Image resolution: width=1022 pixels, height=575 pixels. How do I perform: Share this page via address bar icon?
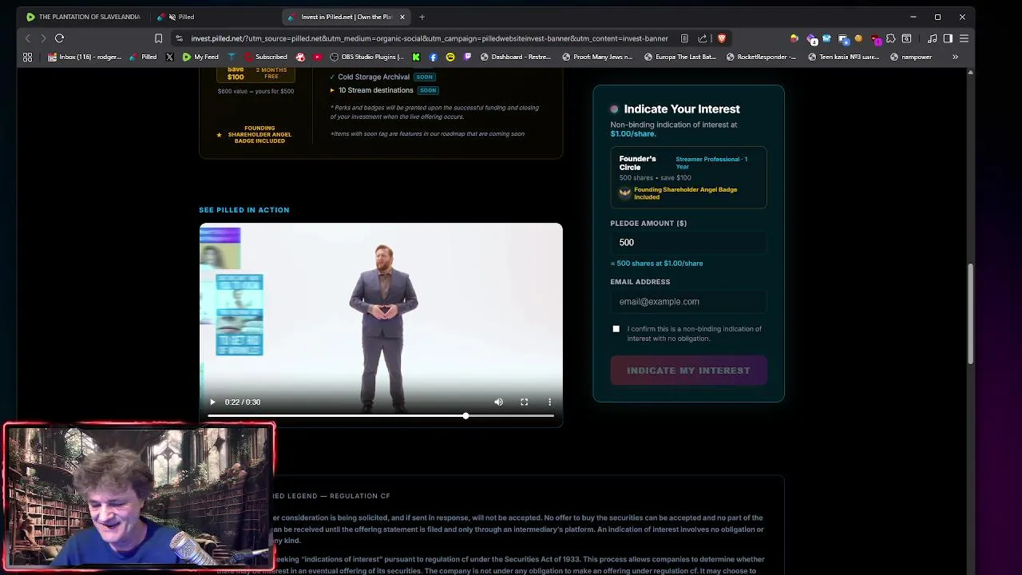[703, 38]
